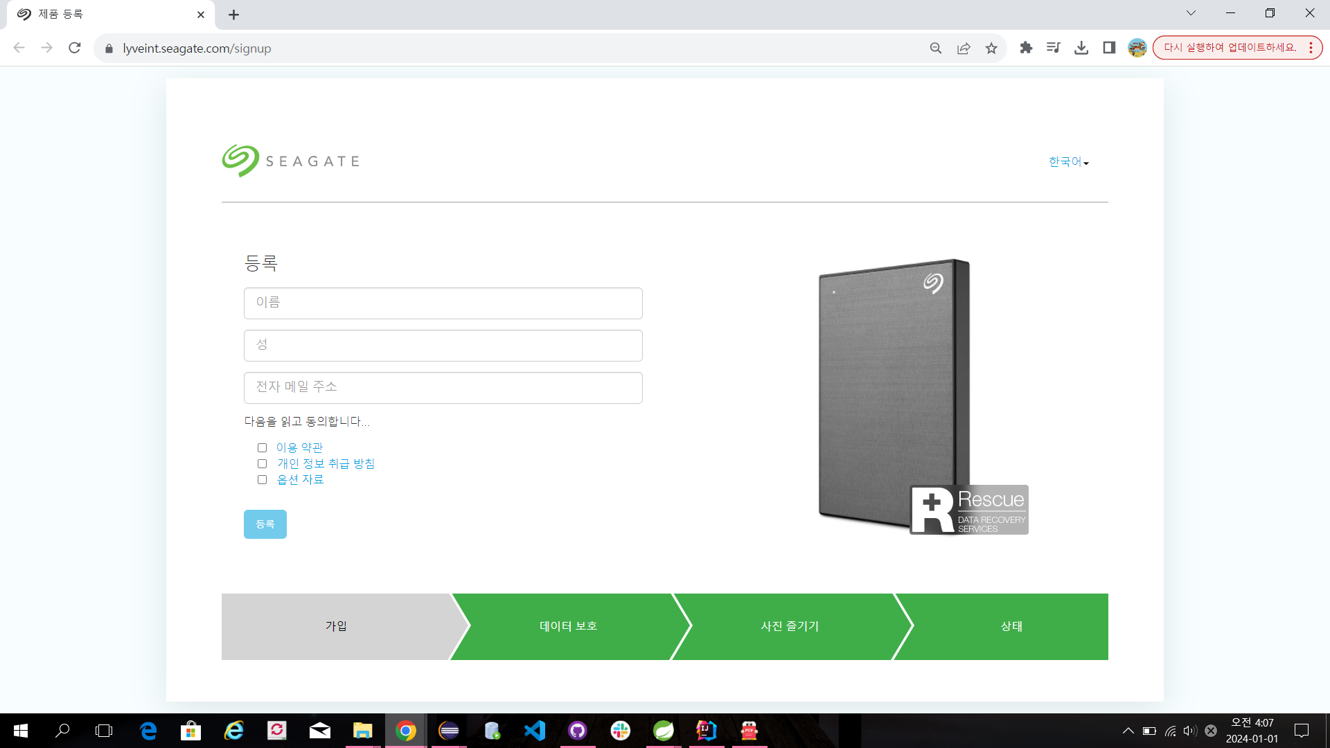This screenshot has height=748, width=1330.
Task: Enable the 옵션 자료 checkbox
Action: (262, 480)
